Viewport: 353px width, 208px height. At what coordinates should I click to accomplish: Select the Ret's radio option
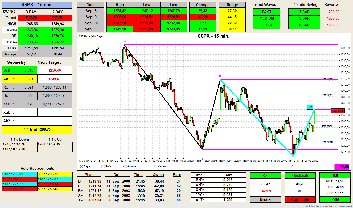(103, 166)
